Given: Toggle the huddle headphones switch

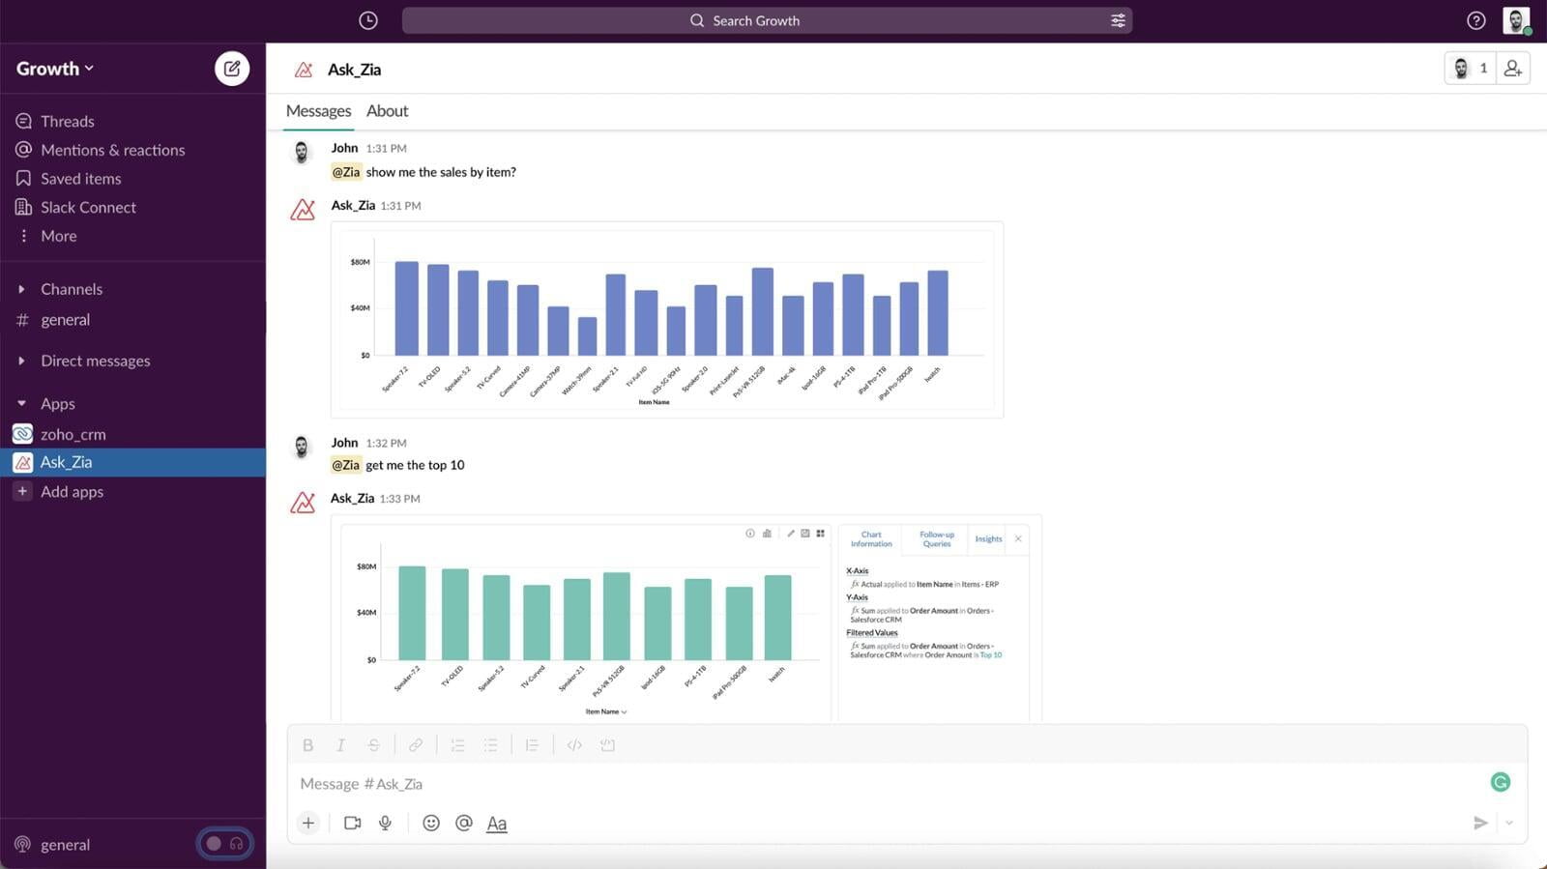Looking at the screenshot, I should [x=224, y=844].
